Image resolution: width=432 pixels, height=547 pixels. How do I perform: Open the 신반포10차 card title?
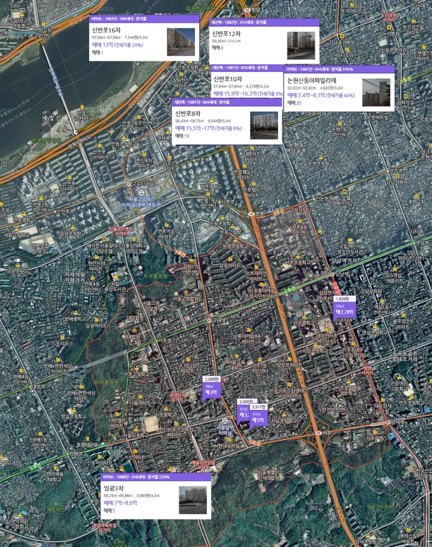(228, 79)
